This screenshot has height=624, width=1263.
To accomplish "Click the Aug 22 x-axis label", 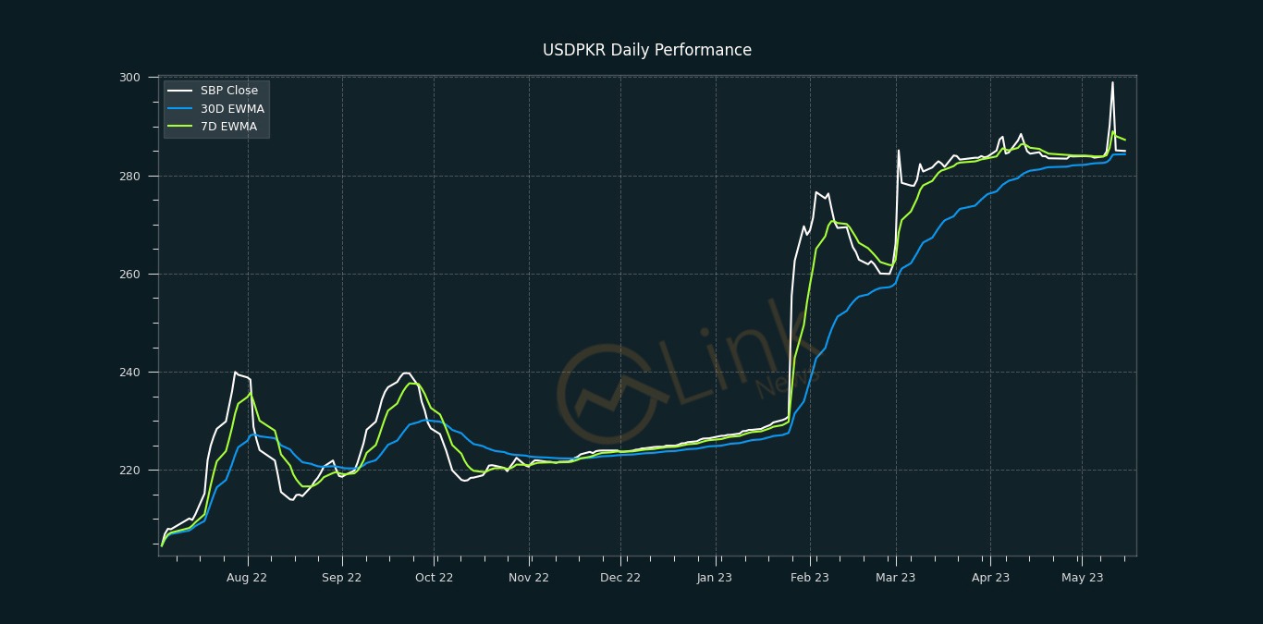I will coord(247,578).
